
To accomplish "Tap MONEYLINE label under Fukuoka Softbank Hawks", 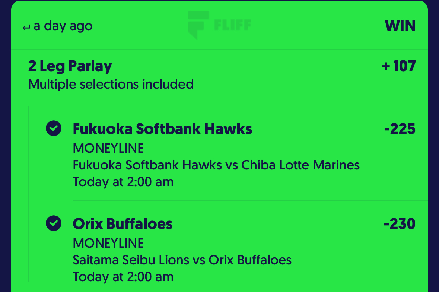I will (x=108, y=148).
